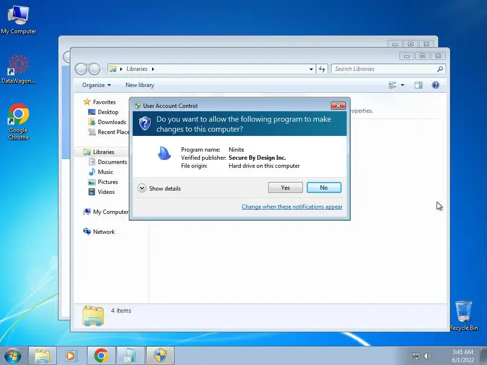Select Libraries in navigation pane
The height and width of the screenshot is (365, 487).
[x=103, y=152]
